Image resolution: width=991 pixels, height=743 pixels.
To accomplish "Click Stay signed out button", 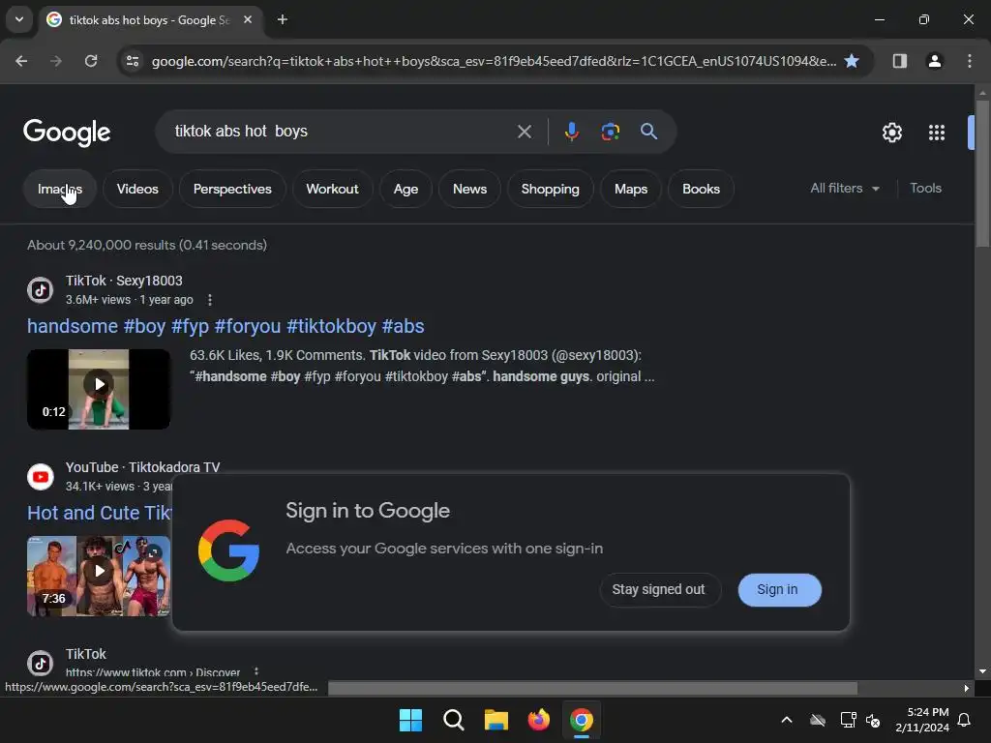I will (658, 589).
